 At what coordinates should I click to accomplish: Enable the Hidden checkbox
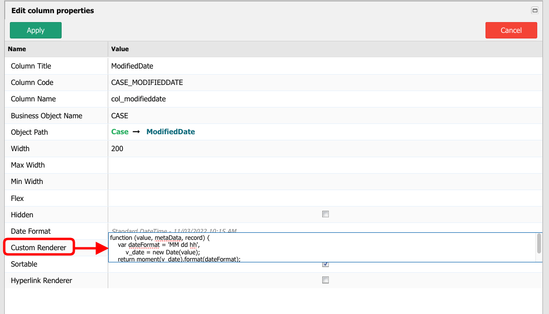[x=326, y=214]
